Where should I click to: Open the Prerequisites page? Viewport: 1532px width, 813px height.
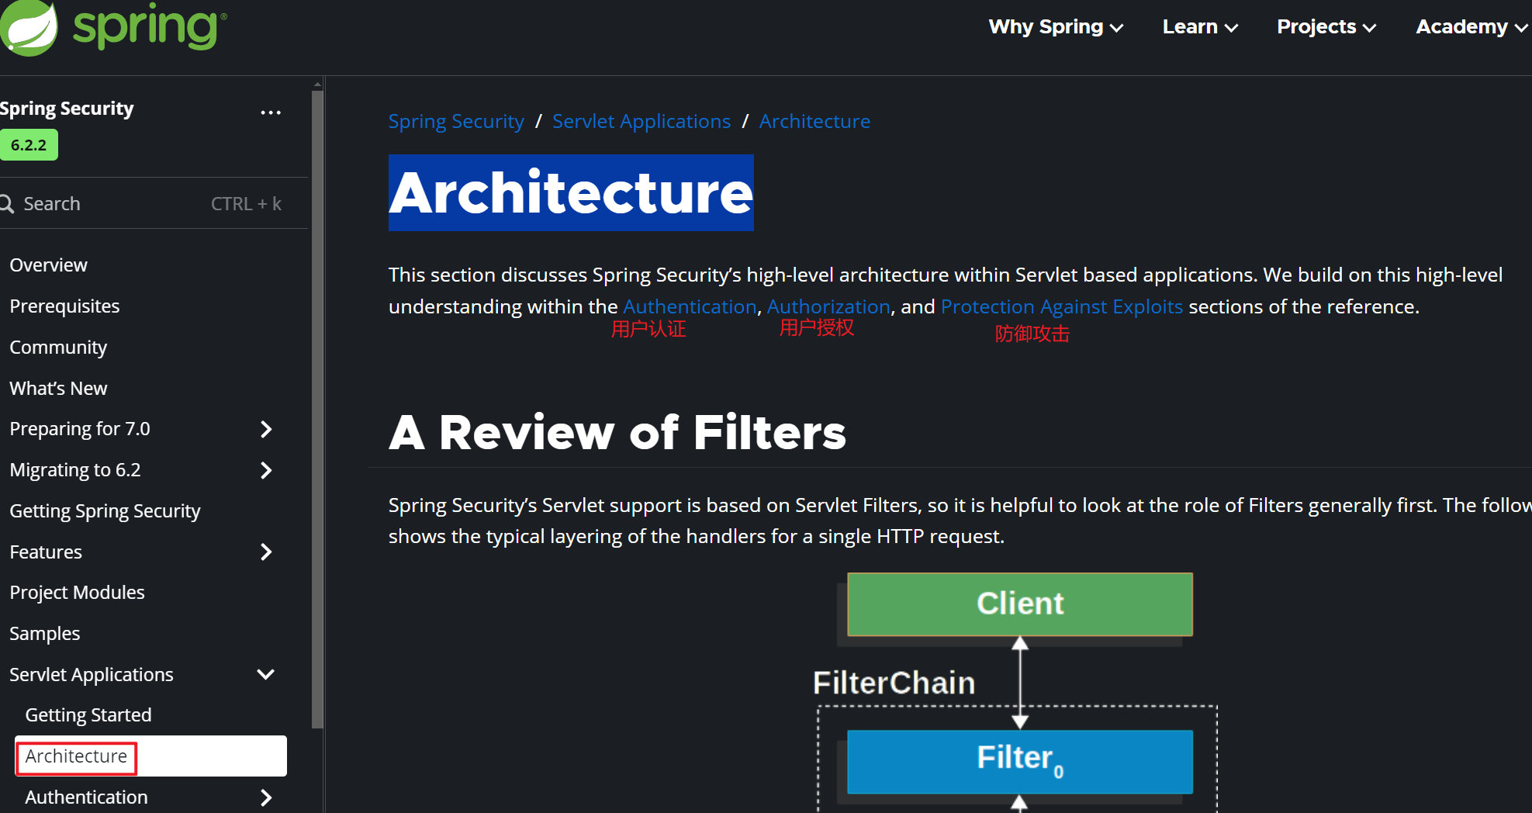coord(64,306)
